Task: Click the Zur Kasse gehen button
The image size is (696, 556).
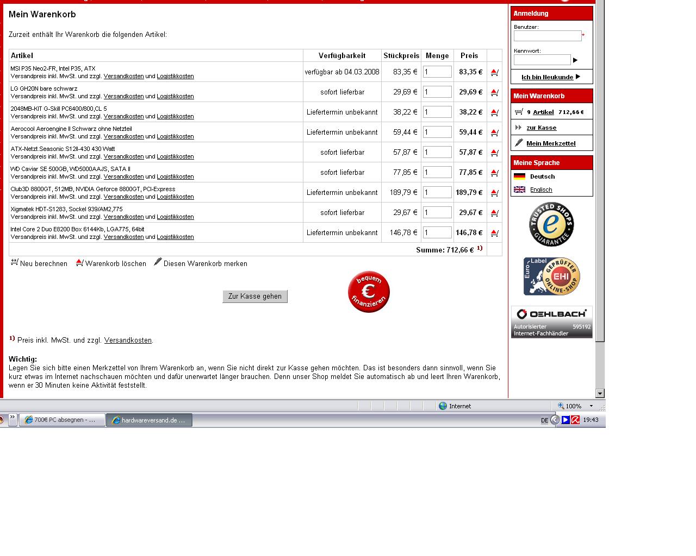Action: tap(255, 296)
